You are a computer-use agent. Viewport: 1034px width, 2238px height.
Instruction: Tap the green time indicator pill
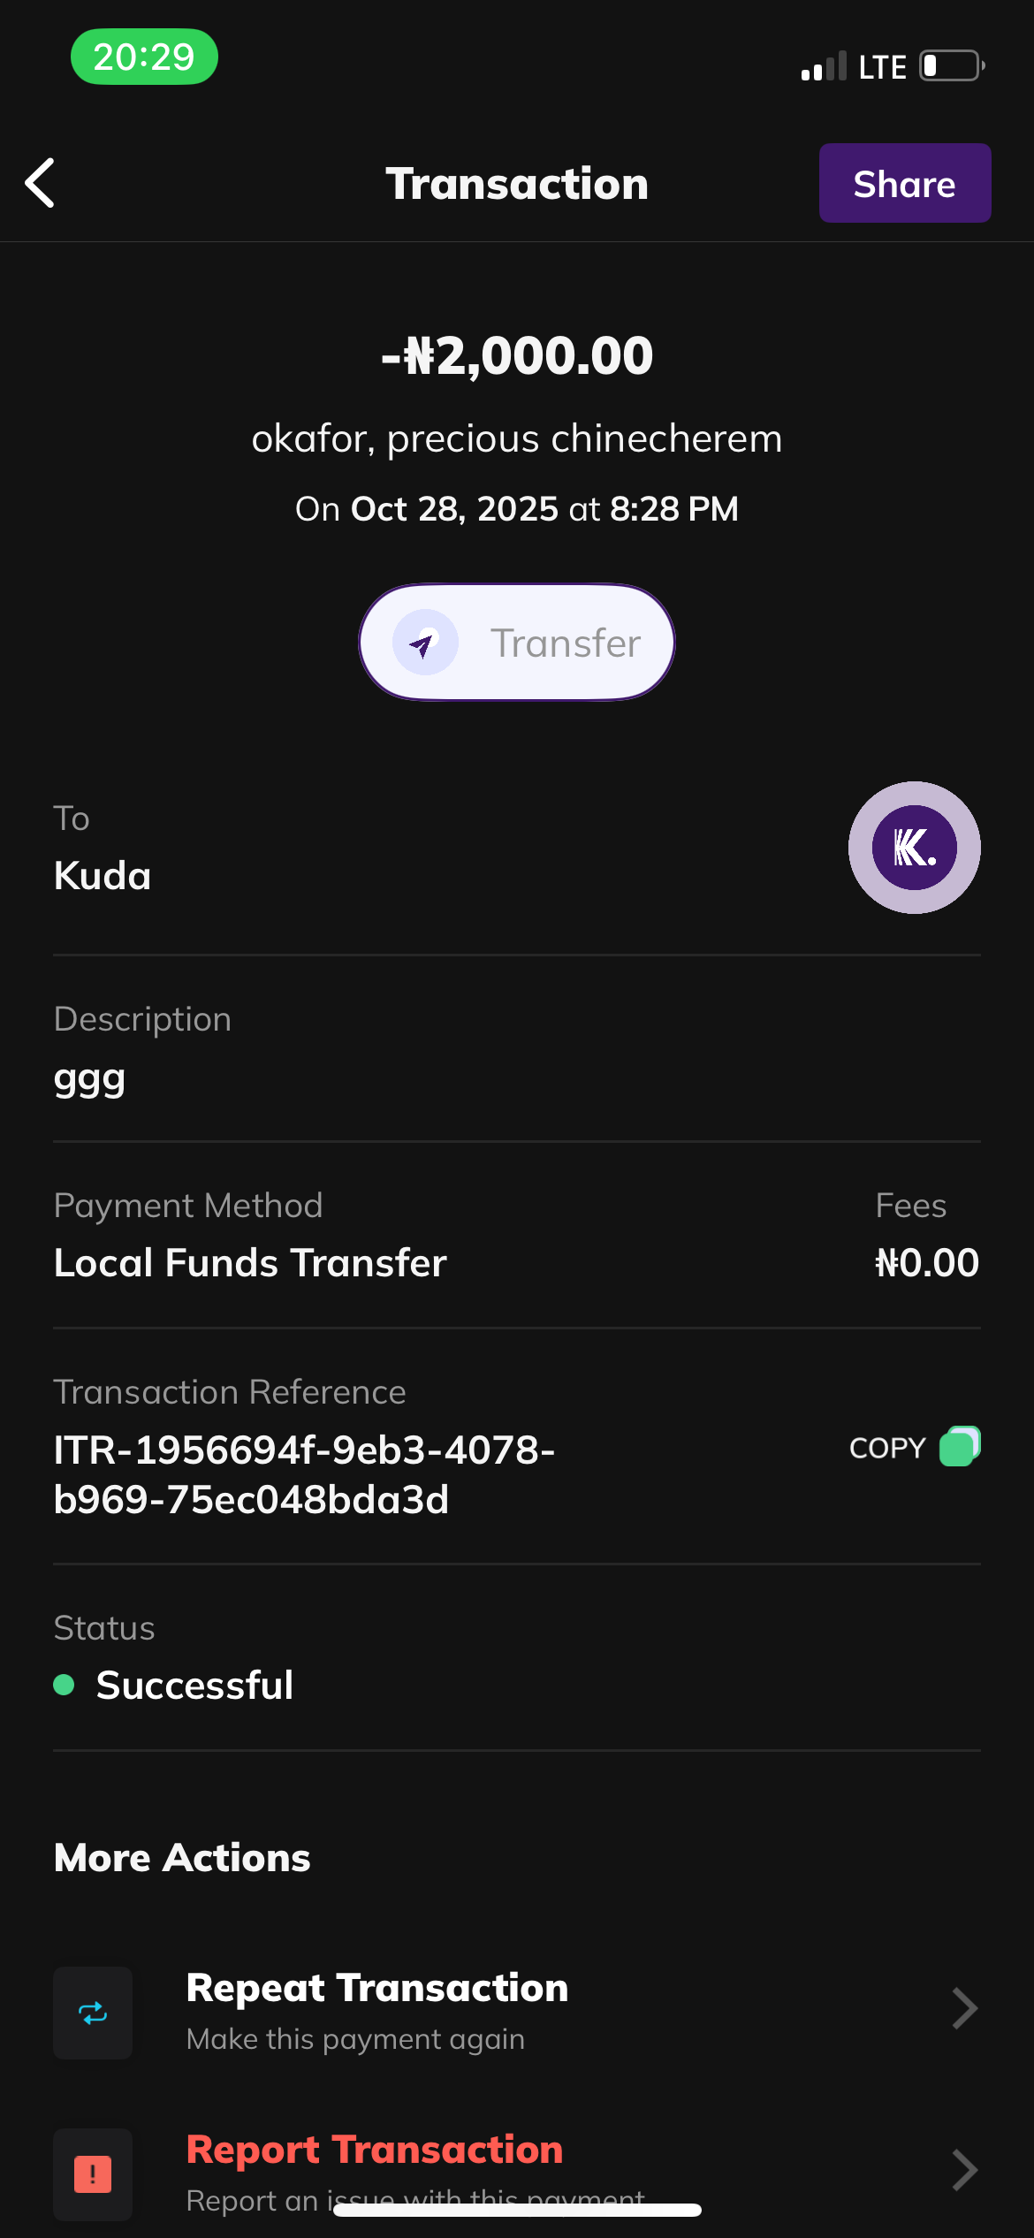click(144, 57)
